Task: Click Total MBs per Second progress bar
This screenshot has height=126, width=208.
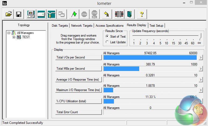Action: point(150,69)
